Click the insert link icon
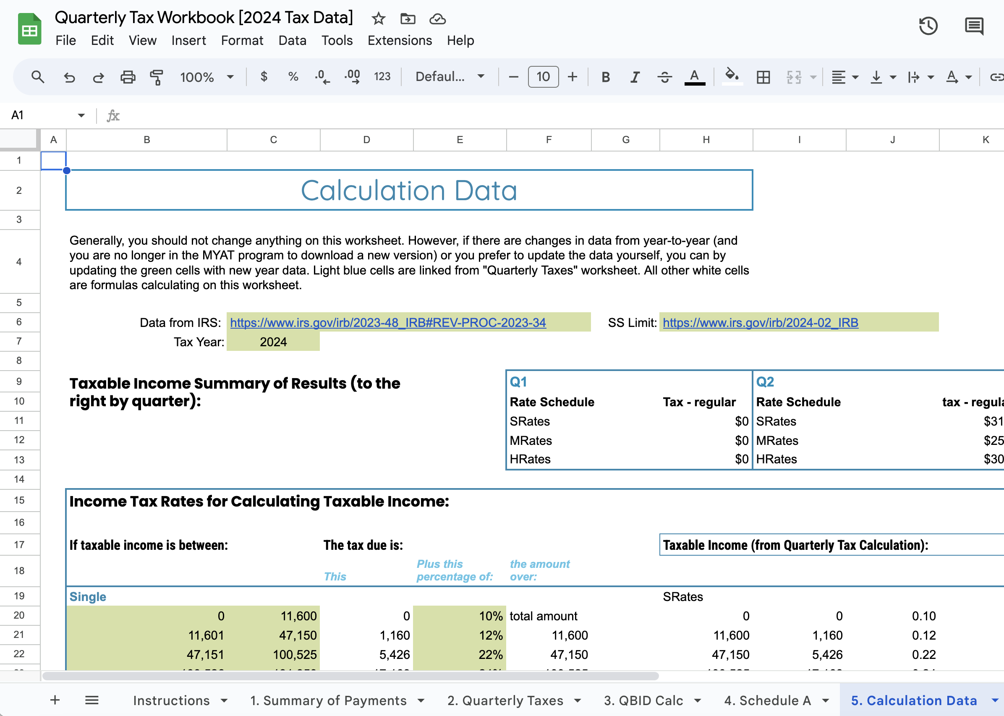Viewport: 1004px width, 716px height. (x=996, y=77)
